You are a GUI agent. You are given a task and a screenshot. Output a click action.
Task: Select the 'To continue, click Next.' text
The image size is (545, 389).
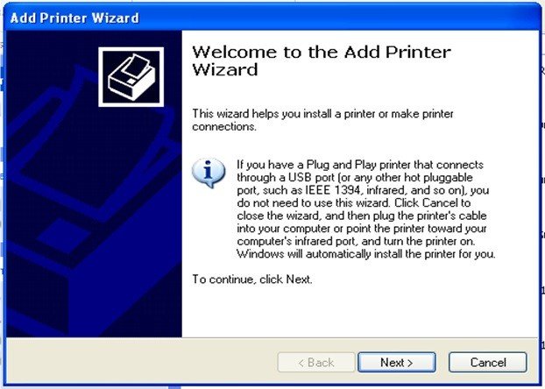[252, 279]
